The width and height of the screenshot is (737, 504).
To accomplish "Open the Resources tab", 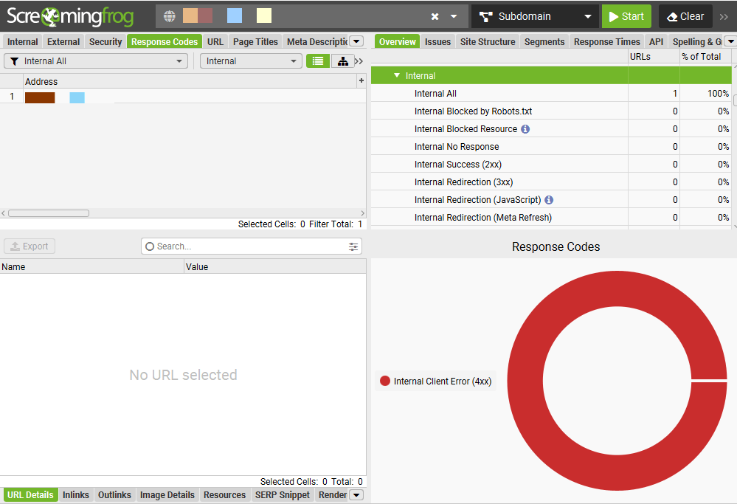I will click(225, 495).
